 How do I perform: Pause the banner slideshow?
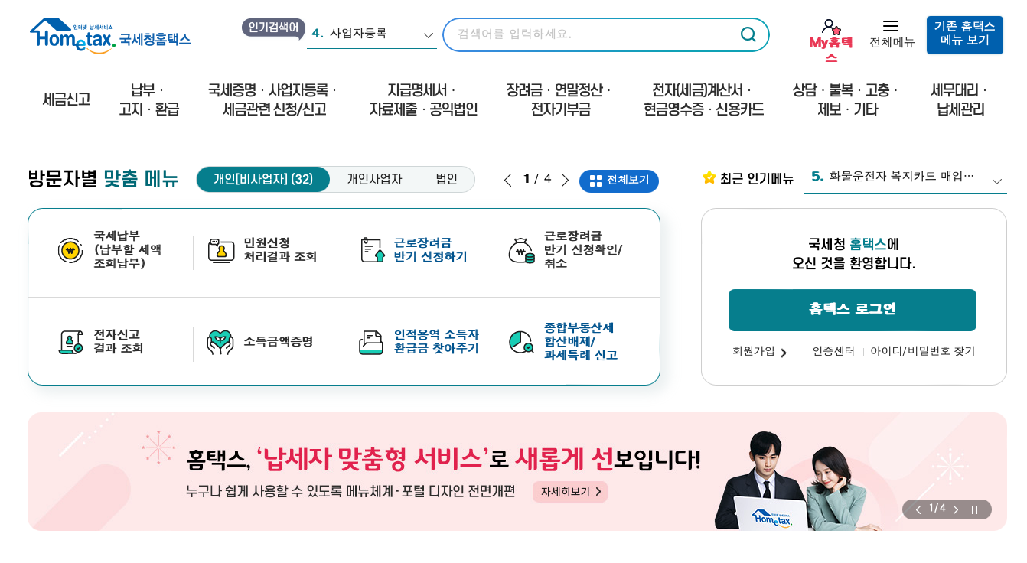tap(974, 509)
